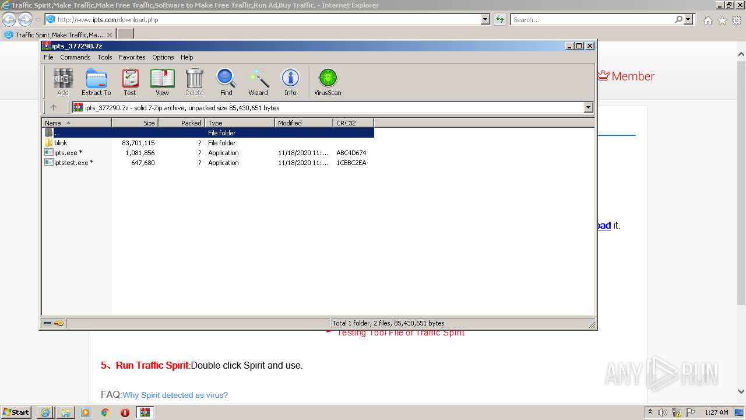
Task: Click the browser page scrollbar down arrow
Action: [741, 391]
